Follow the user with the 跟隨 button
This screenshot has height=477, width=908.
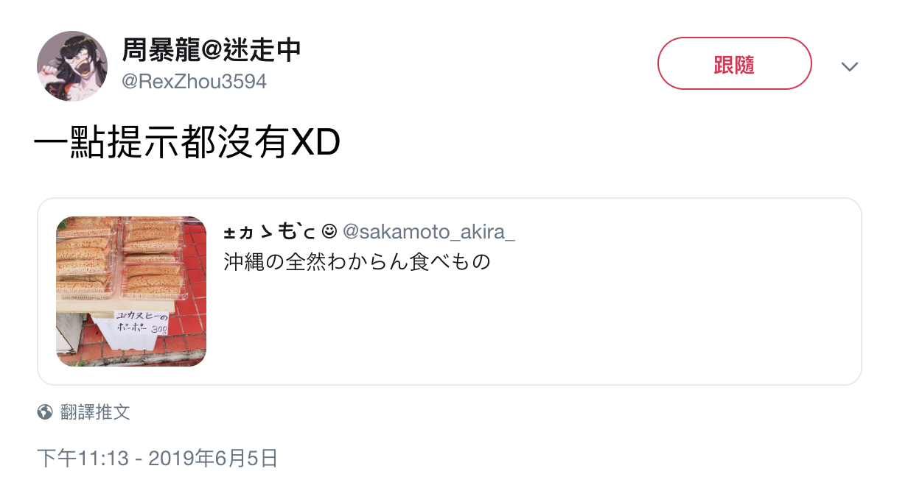(734, 64)
